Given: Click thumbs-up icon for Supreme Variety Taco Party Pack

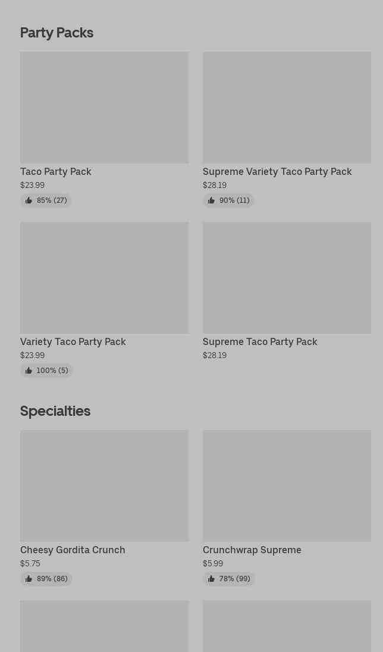Looking at the screenshot, I should (x=211, y=200).
